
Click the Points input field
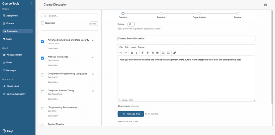pyautogui.click(x=131, y=24)
